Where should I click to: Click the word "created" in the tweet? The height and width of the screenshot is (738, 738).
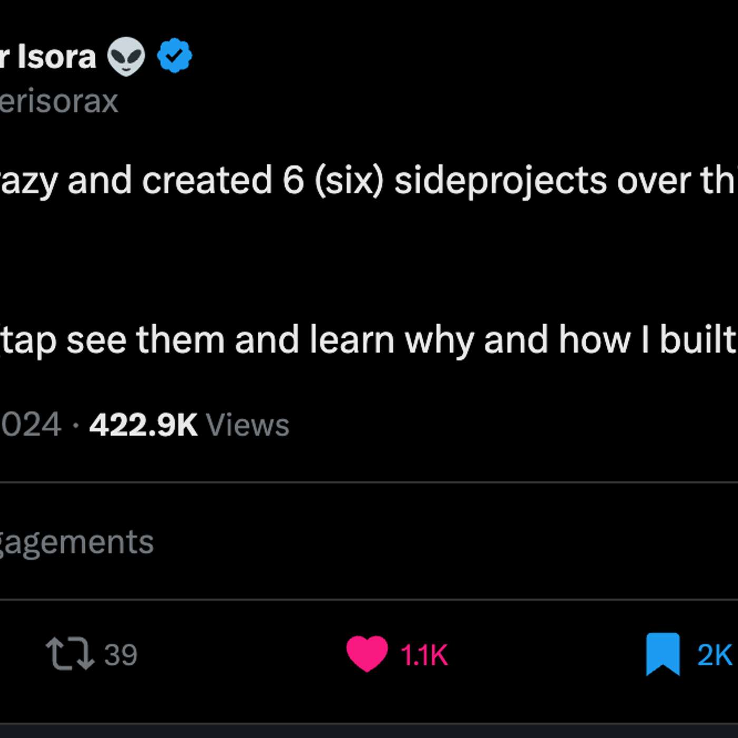207,181
